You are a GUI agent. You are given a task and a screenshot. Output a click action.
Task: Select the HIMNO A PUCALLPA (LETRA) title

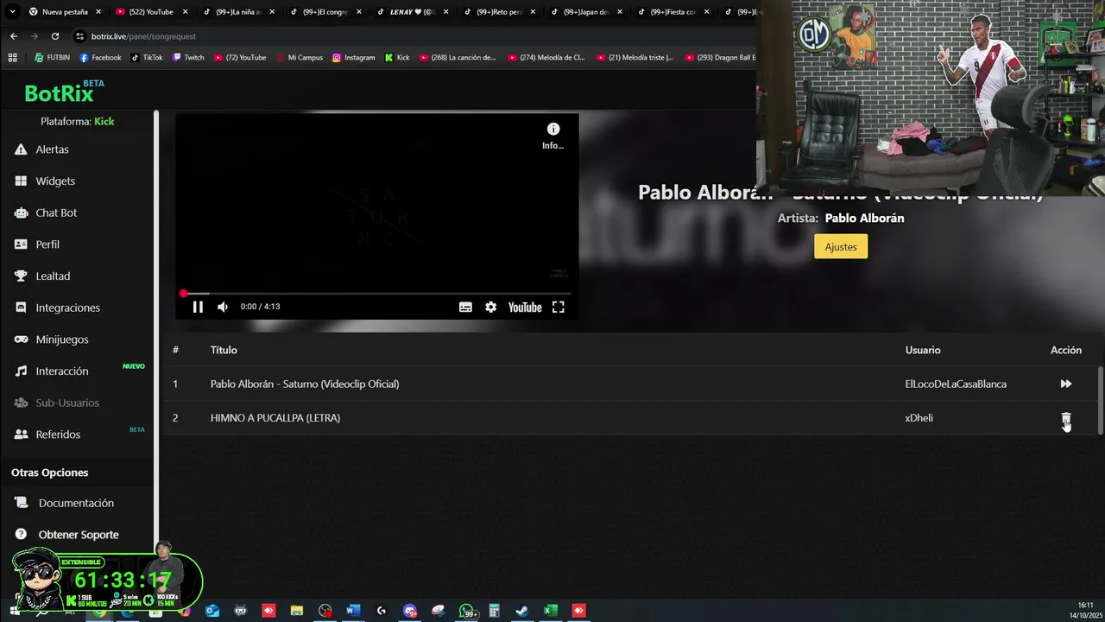point(275,418)
